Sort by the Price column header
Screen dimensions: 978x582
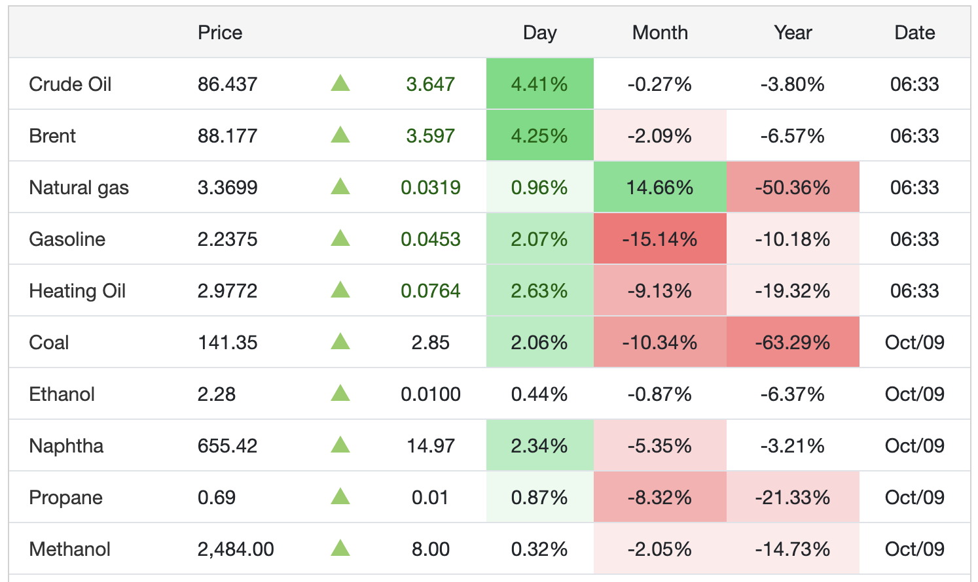pyautogui.click(x=220, y=33)
